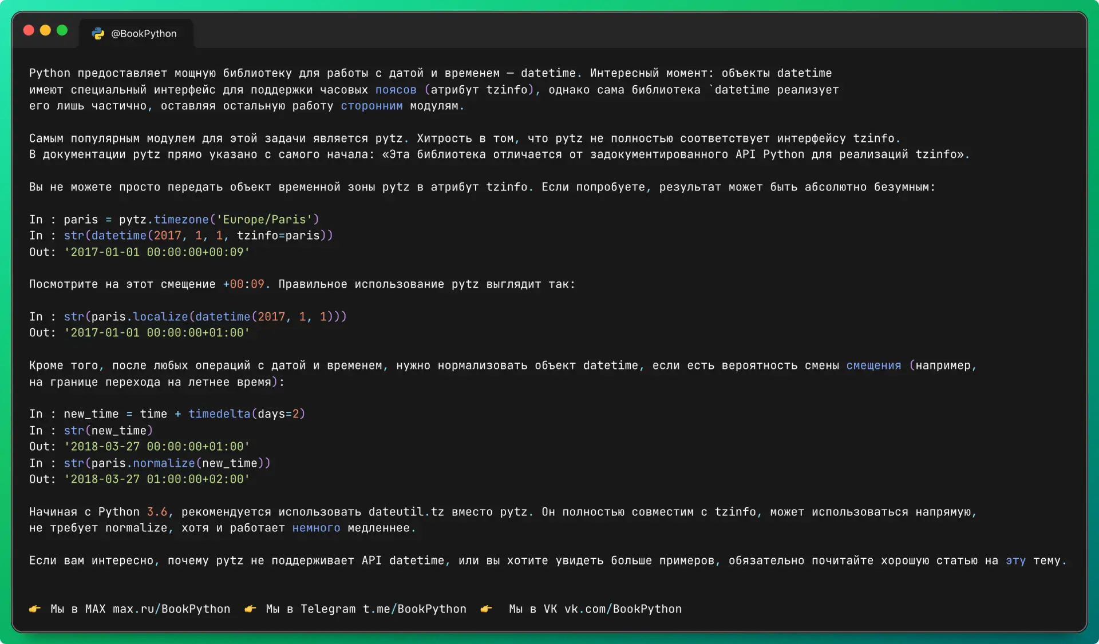This screenshot has width=1099, height=644.
Task: Click the 'dateutil.tz' text in recommendation
Action: click(x=406, y=512)
